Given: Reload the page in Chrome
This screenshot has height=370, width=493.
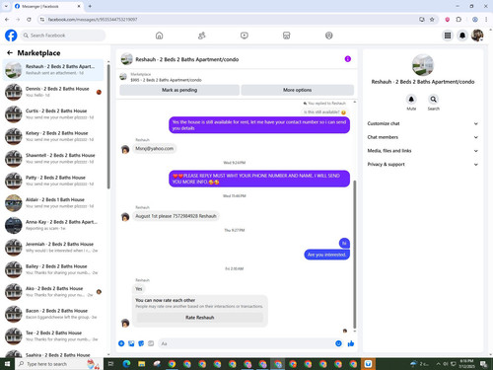Looking at the screenshot, I should (x=29, y=20).
